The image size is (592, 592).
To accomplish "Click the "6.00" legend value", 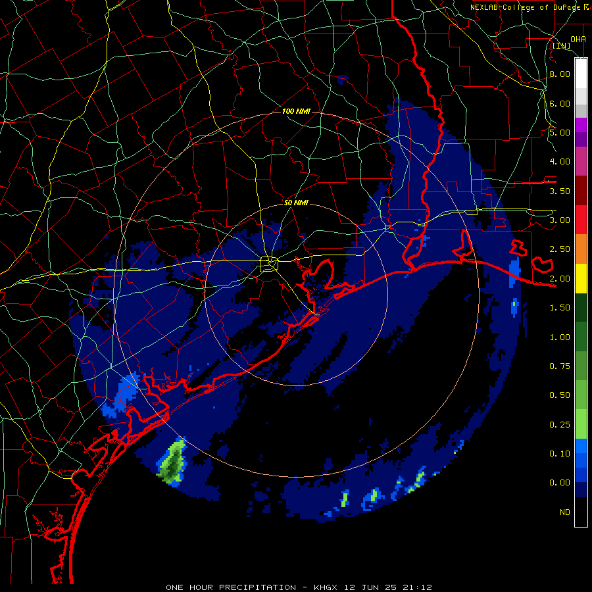I will 560,103.
